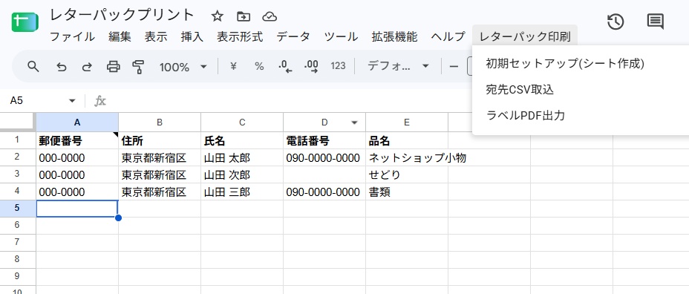The height and width of the screenshot is (294, 689).
Task: Open the 123 number formats menu
Action: click(338, 66)
